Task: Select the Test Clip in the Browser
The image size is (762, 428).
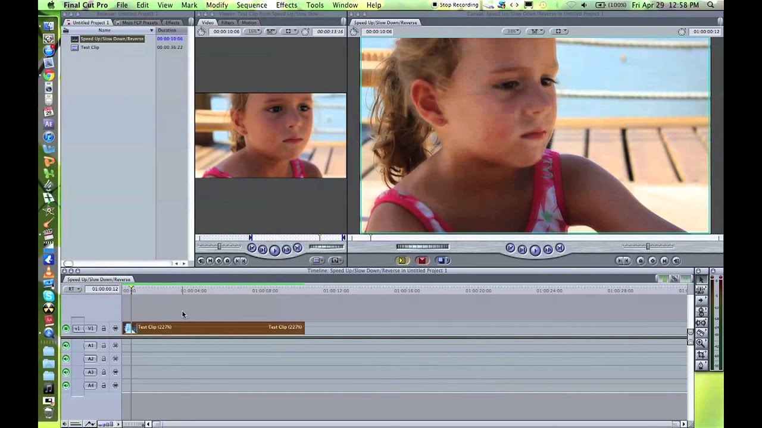Action: 90,48
